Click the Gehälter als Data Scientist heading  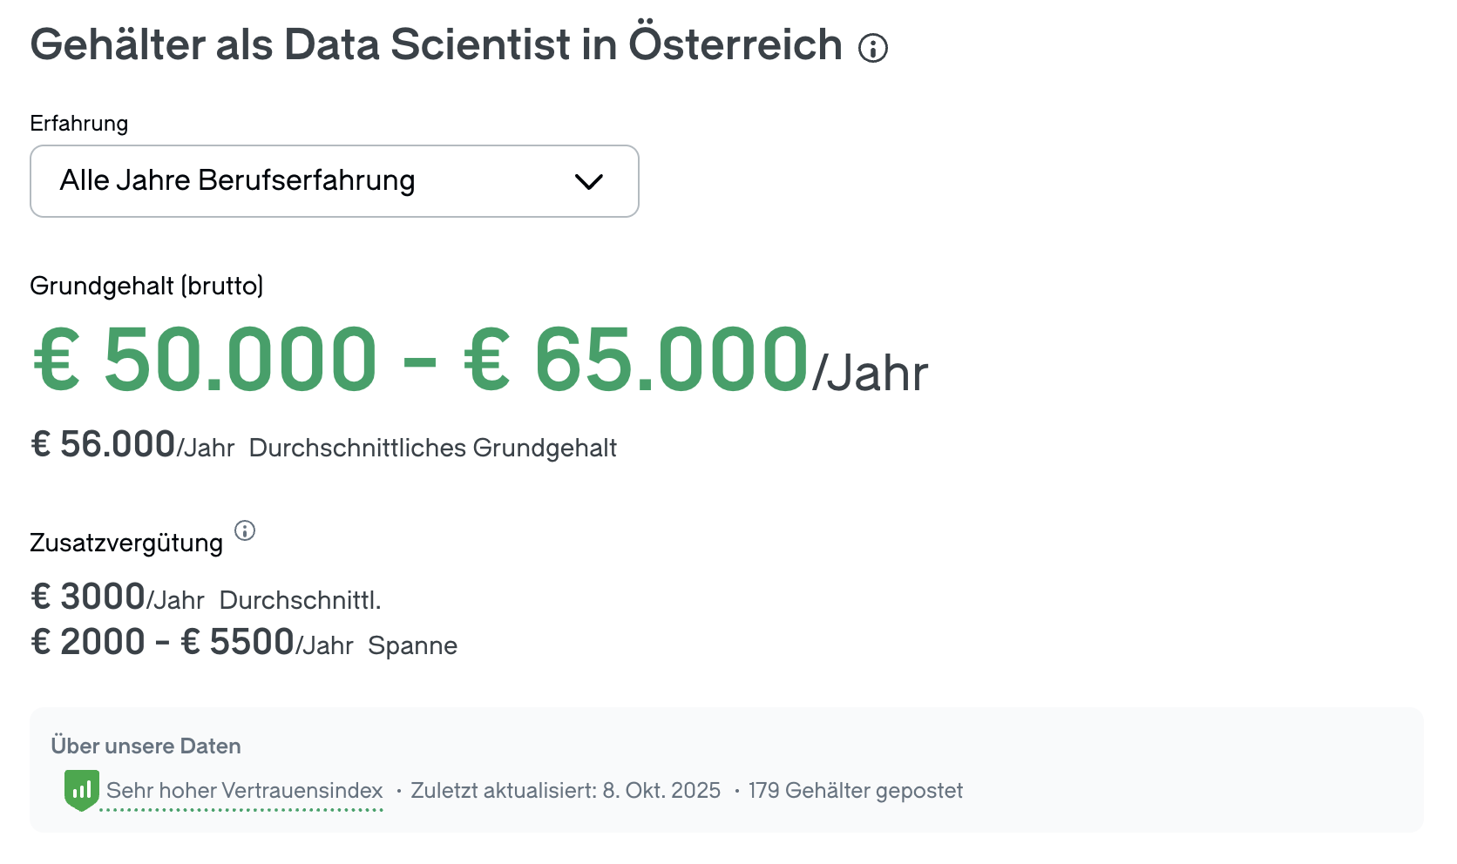click(436, 45)
